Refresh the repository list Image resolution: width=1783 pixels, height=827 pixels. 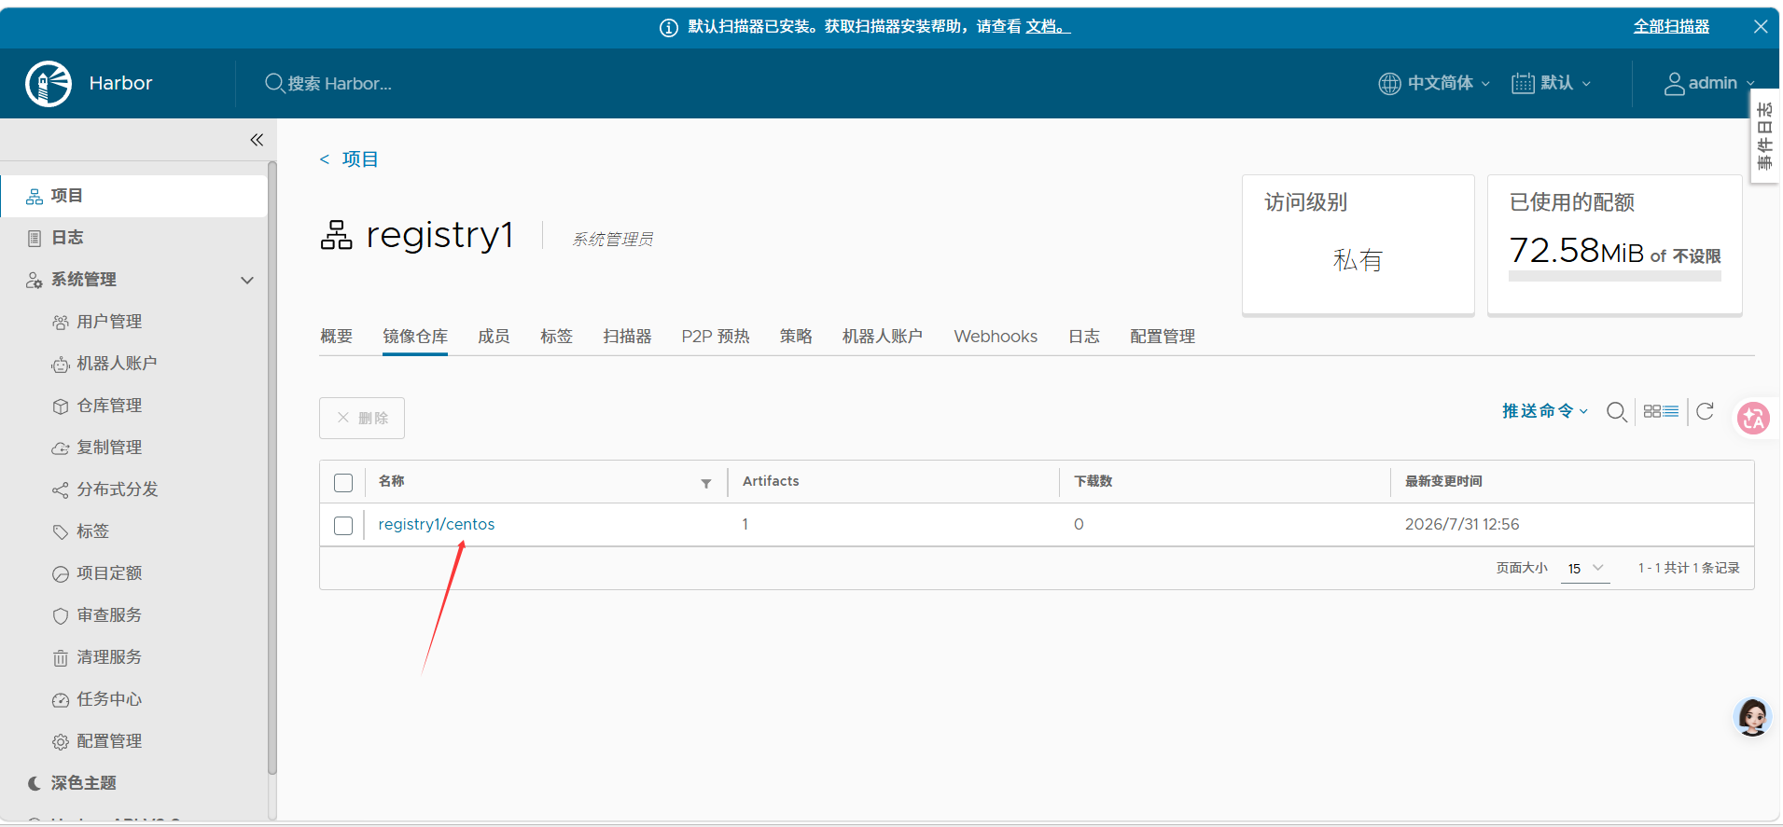pyautogui.click(x=1705, y=411)
